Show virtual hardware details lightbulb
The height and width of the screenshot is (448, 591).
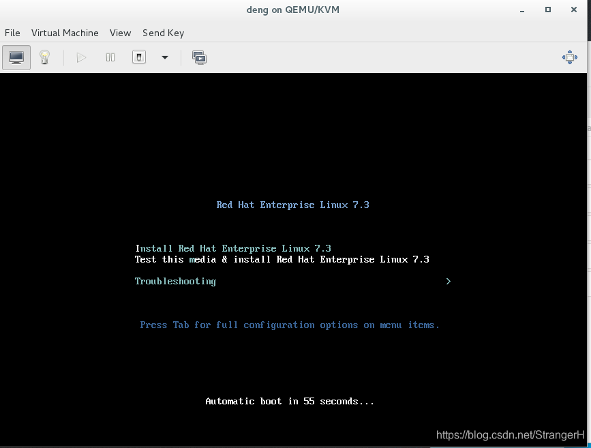click(44, 57)
